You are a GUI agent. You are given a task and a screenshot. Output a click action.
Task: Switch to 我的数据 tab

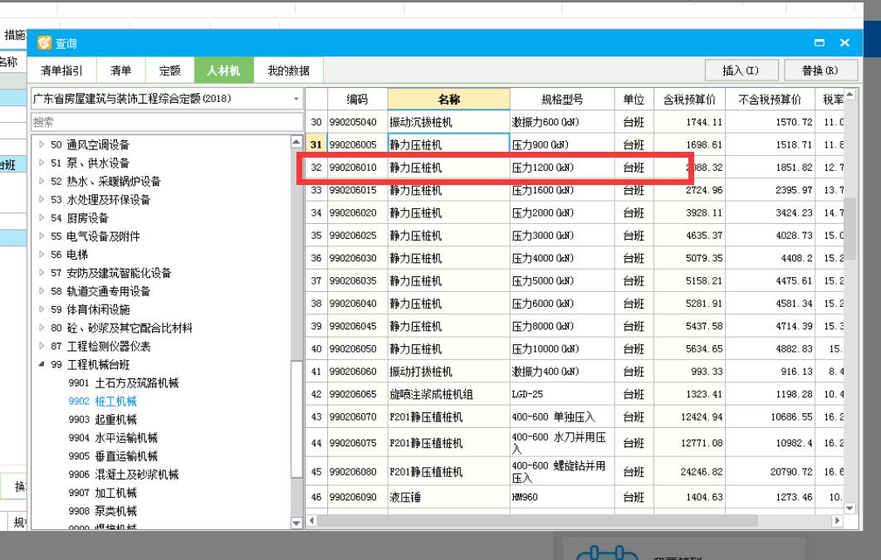(x=288, y=71)
